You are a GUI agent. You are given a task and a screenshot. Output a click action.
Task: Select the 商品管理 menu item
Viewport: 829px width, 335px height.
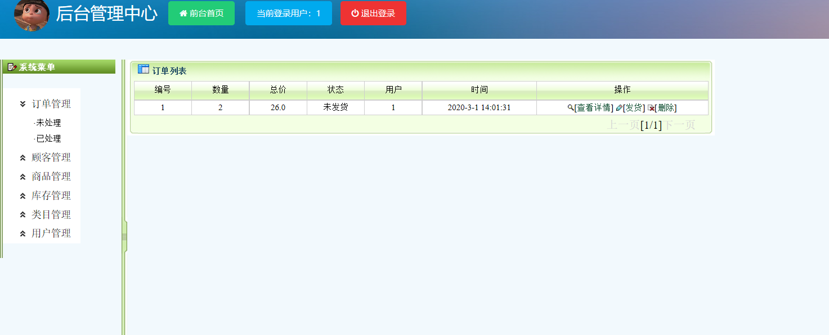(51, 176)
